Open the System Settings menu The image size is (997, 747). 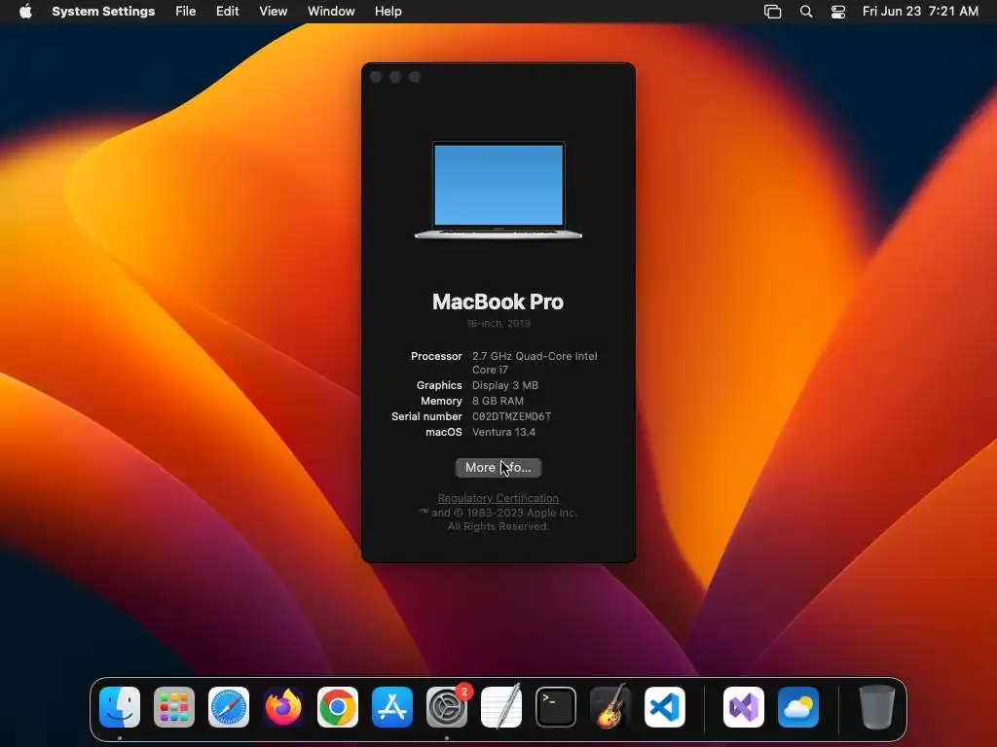(103, 12)
